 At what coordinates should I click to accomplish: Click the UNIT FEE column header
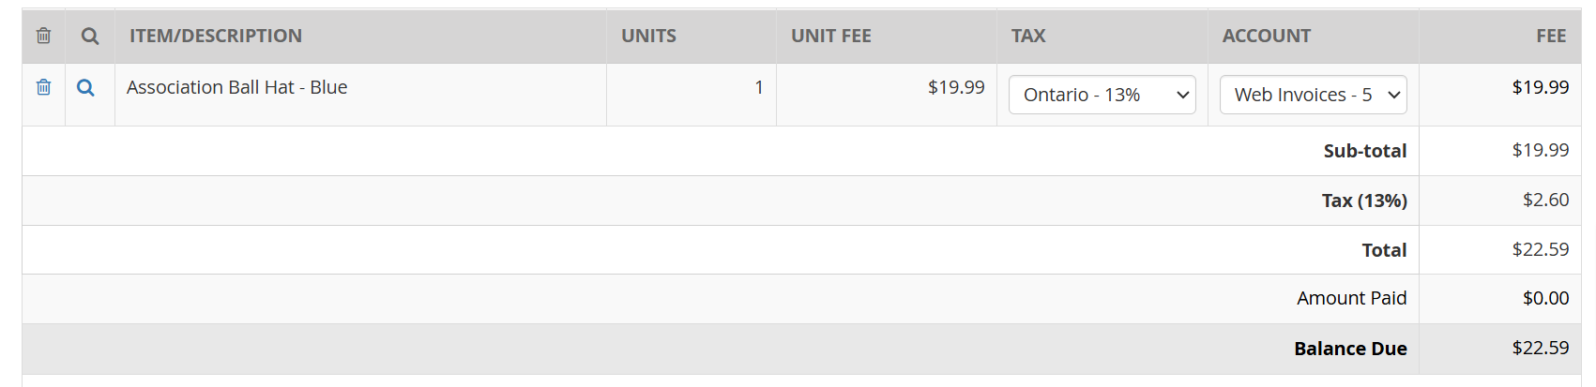(x=831, y=36)
